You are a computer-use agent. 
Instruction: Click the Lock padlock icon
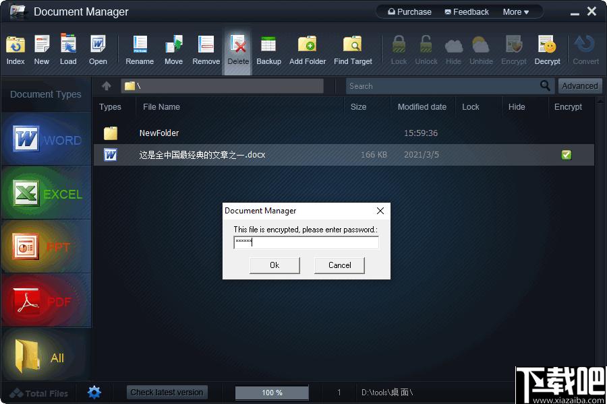[399, 44]
